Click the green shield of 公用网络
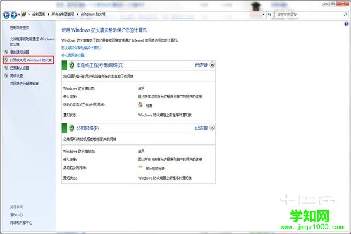 tap(71, 128)
